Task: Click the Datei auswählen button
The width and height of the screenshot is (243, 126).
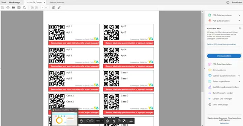Action: [x=224, y=56]
